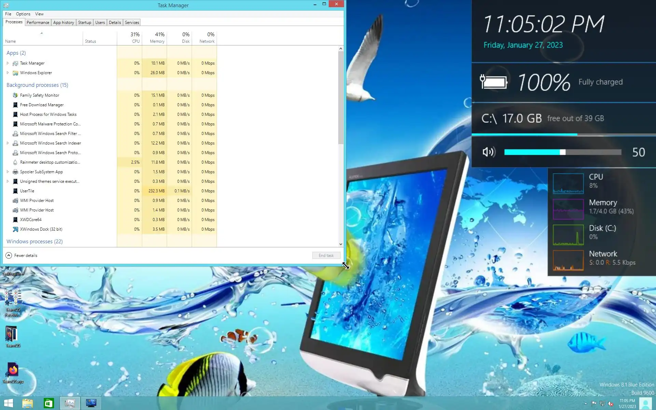Sort processes by the Memory column
656x410 pixels.
click(157, 38)
